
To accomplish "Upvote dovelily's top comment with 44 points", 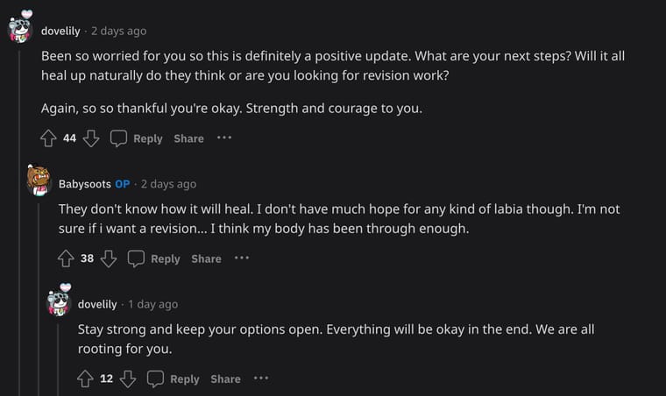I will click(x=49, y=138).
